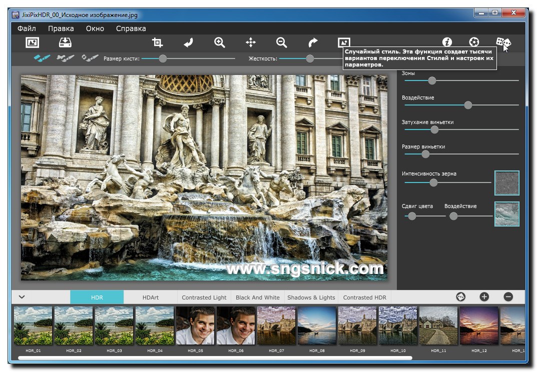Viewport: 537px width, 372px height.
Task: Click the Интенсивность зерна slider handle
Action: click(433, 182)
